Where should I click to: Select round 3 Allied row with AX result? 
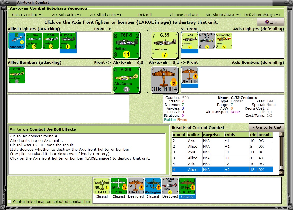[222, 158]
